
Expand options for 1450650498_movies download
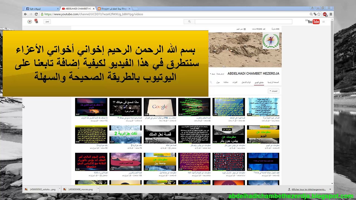(98, 189)
